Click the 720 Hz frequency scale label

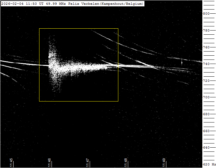206,81
